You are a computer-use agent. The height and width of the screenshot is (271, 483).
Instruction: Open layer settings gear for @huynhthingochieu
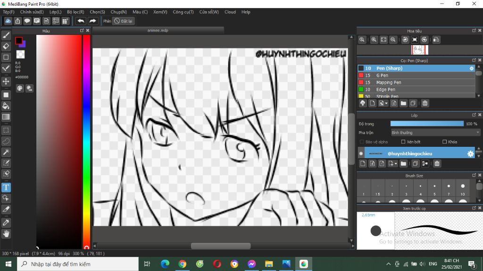pyautogui.click(x=470, y=154)
